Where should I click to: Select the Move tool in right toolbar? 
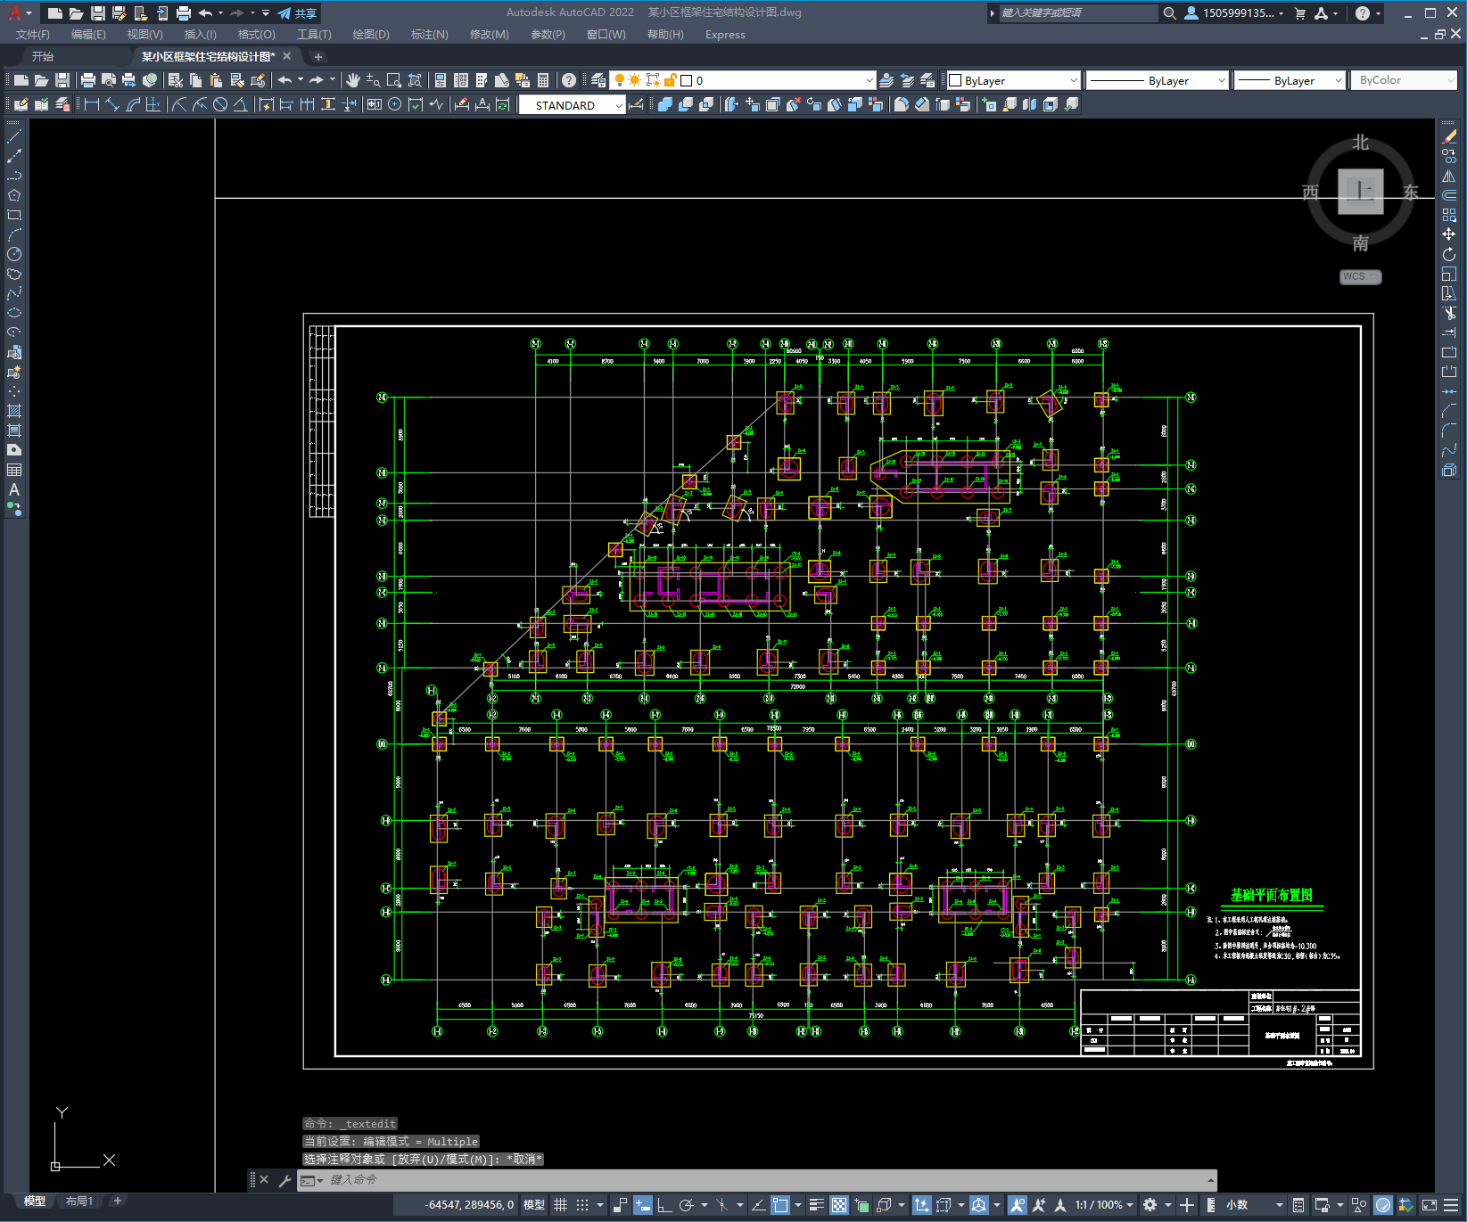tap(1448, 234)
